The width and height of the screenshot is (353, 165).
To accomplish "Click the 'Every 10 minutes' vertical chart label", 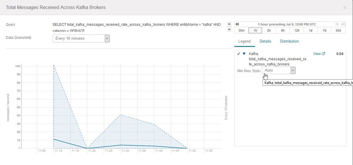I will click(x=226, y=108).
